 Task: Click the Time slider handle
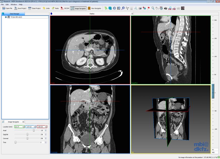click(15, 142)
